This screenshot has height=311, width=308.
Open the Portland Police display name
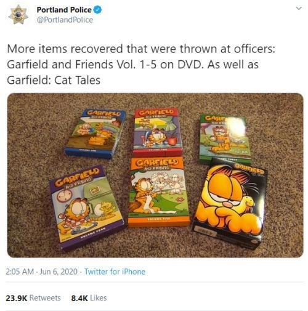click(64, 10)
